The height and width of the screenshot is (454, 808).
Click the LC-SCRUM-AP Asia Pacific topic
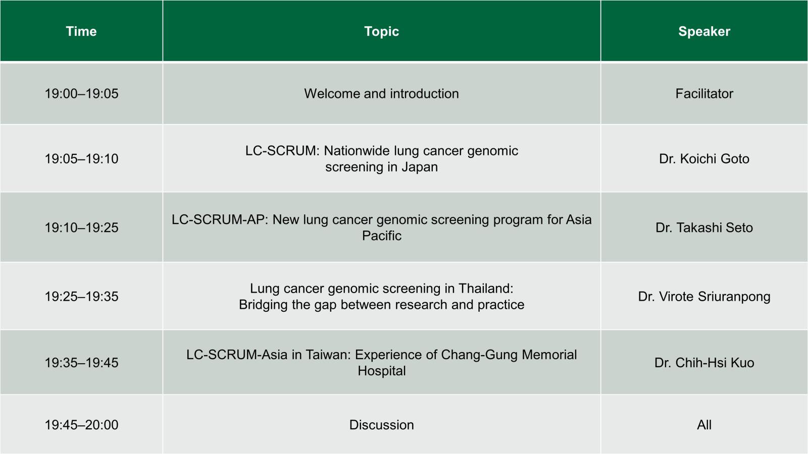382,227
